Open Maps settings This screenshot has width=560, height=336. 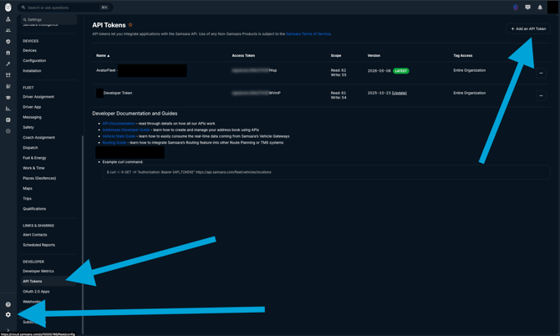tap(28, 188)
